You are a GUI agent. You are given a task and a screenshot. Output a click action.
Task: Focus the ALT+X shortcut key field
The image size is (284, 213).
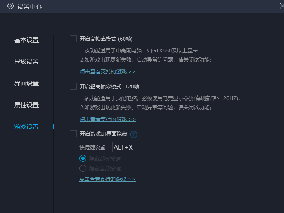pyautogui.click(x=139, y=147)
